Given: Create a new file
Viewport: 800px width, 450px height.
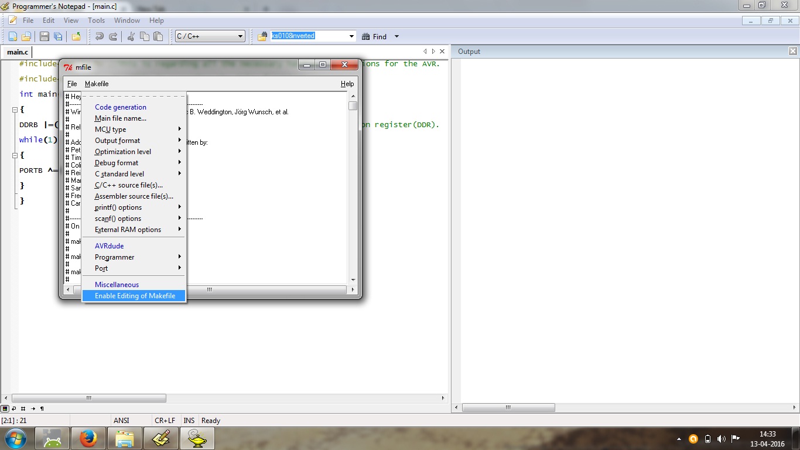Looking at the screenshot, I should point(12,36).
